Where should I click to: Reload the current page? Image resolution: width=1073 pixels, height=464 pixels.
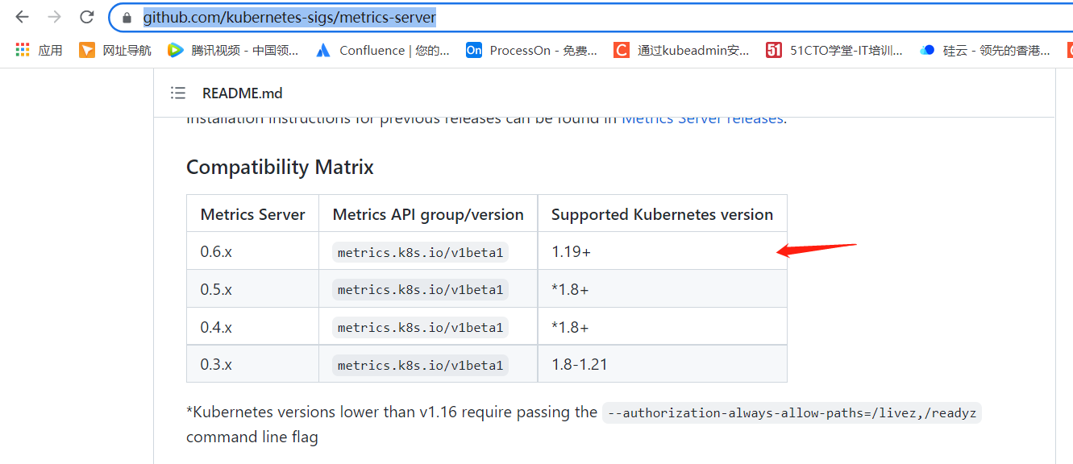coord(86,17)
